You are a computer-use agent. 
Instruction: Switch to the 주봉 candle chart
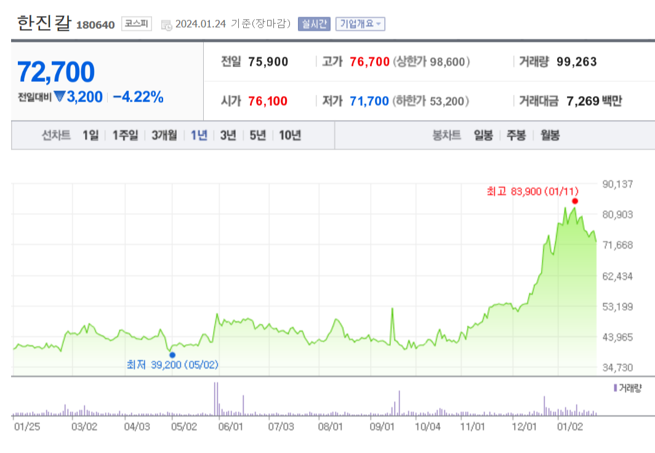[516, 135]
